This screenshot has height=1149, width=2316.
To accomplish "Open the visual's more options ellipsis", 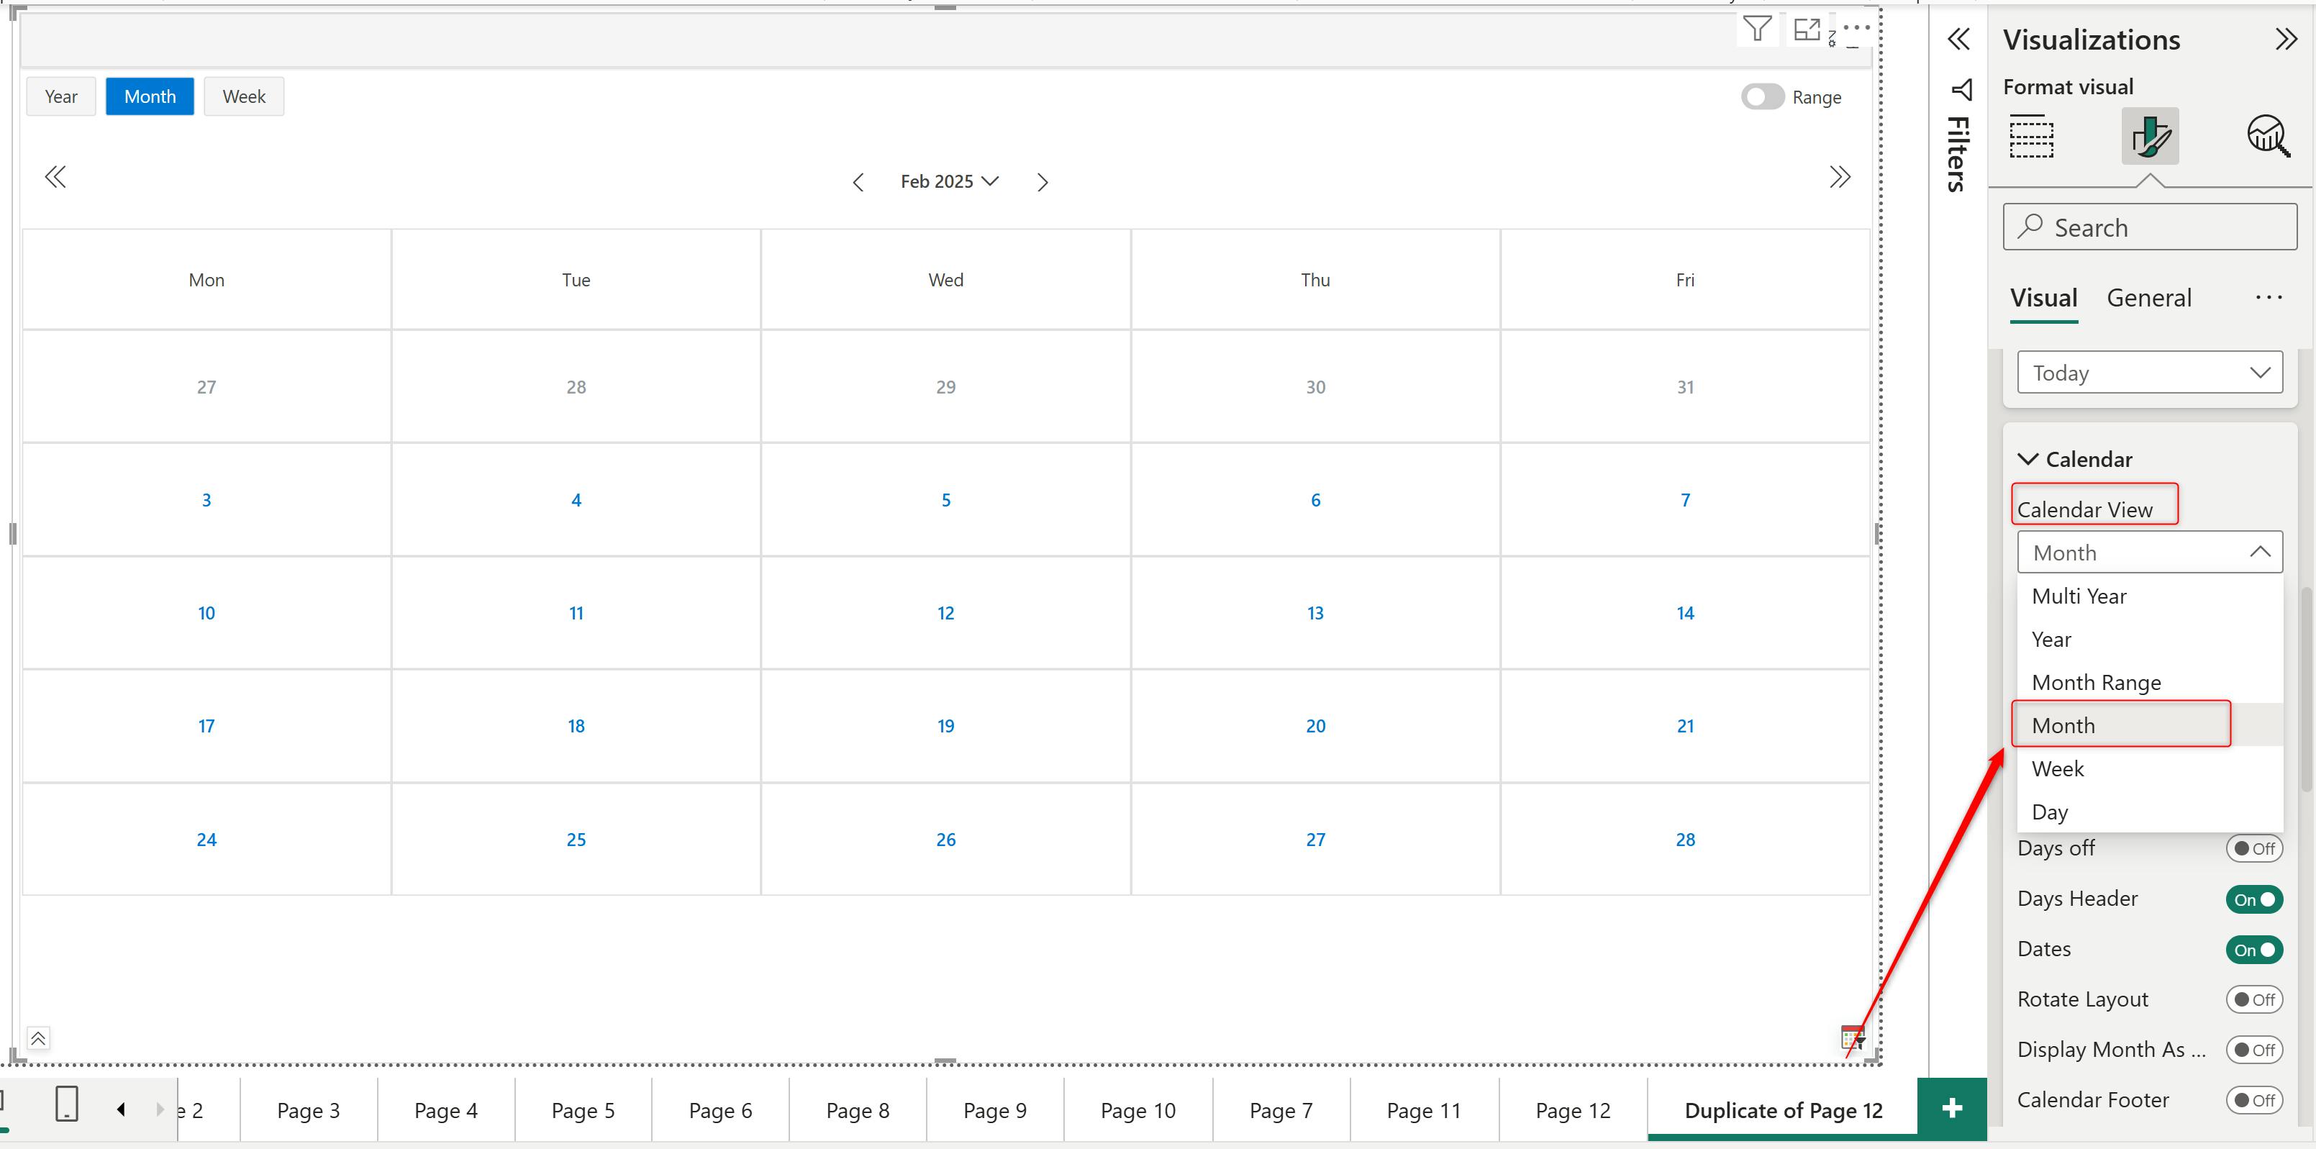I will (1856, 28).
